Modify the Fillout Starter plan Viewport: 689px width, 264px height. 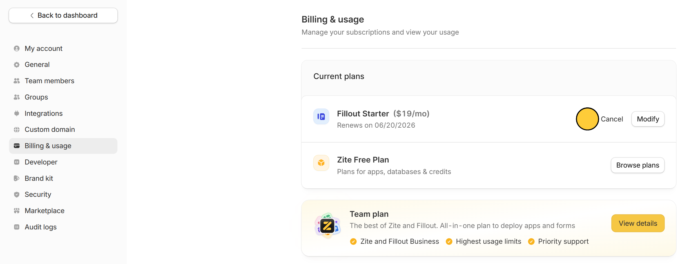(x=648, y=119)
